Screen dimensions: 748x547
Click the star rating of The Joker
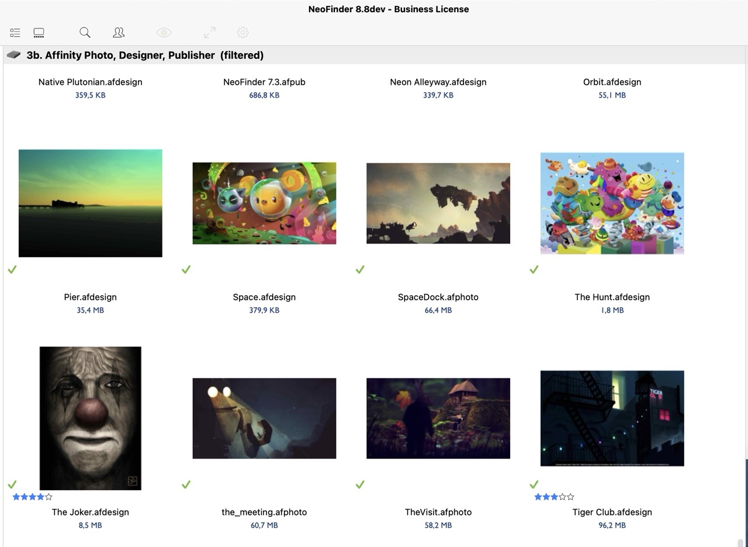pyautogui.click(x=32, y=497)
